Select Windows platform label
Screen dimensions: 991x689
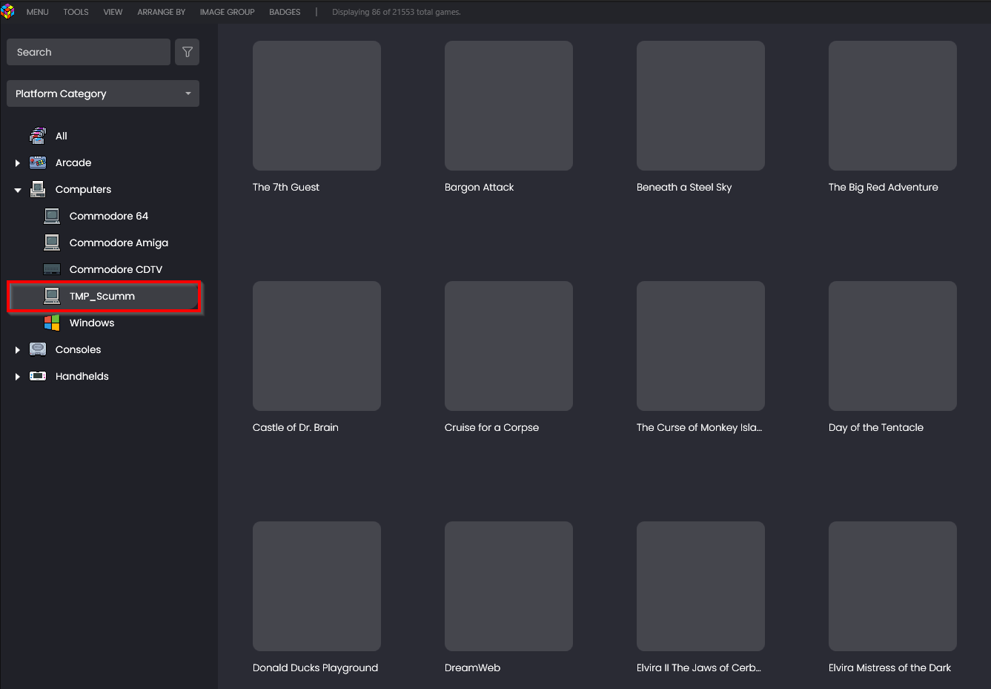92,323
